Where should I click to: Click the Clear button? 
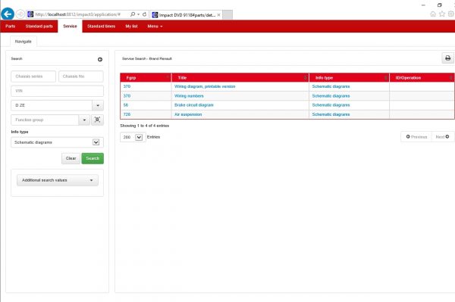tap(71, 158)
